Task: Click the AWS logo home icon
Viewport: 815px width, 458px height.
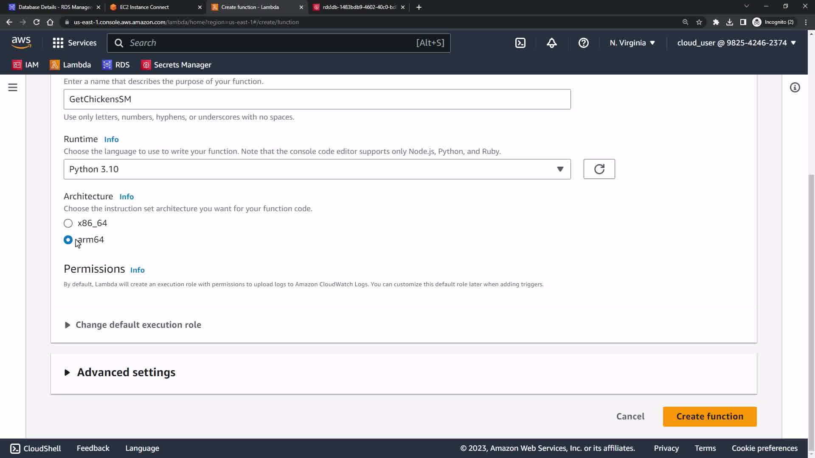Action: (21, 42)
